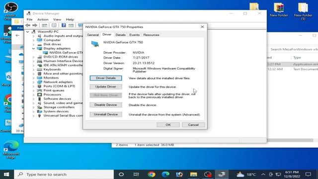Click the Cortana circle icon on taskbar
Viewport: 318px width, 179px height.
(121, 175)
